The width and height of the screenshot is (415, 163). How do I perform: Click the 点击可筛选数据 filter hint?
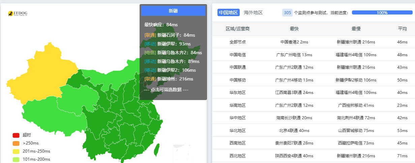click(x=166, y=90)
